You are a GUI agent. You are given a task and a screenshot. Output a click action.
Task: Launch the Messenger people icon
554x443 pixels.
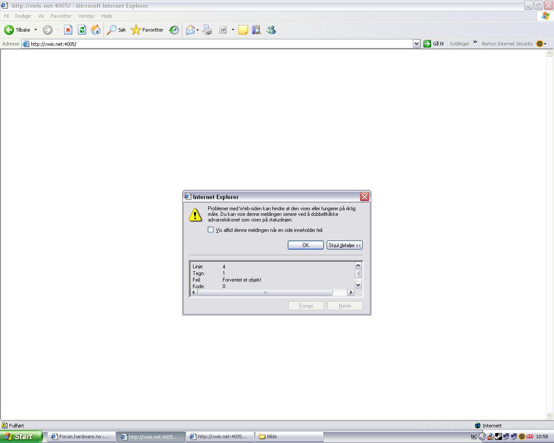pyautogui.click(x=271, y=30)
